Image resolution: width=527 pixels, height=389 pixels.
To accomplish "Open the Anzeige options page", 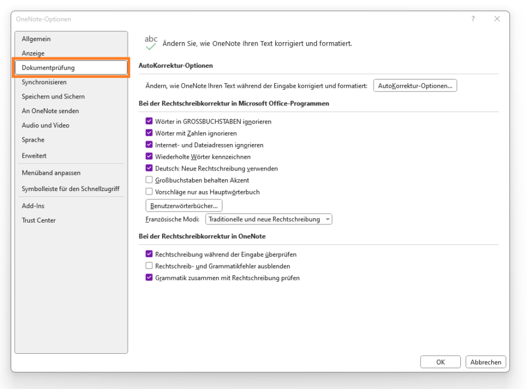I will 34,53.
